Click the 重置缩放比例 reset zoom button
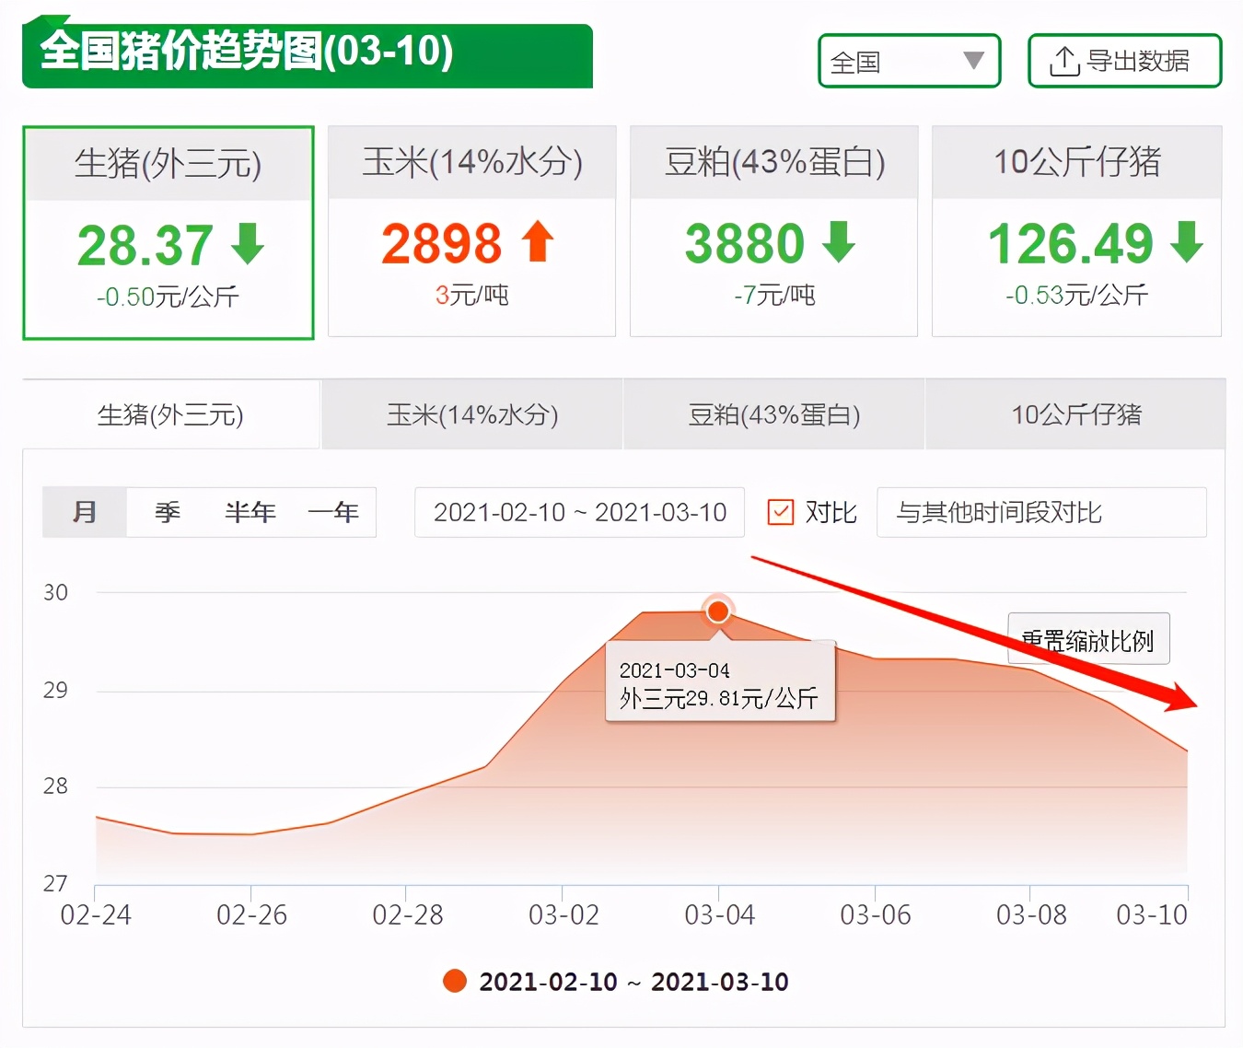The width and height of the screenshot is (1243, 1048). 1088,639
